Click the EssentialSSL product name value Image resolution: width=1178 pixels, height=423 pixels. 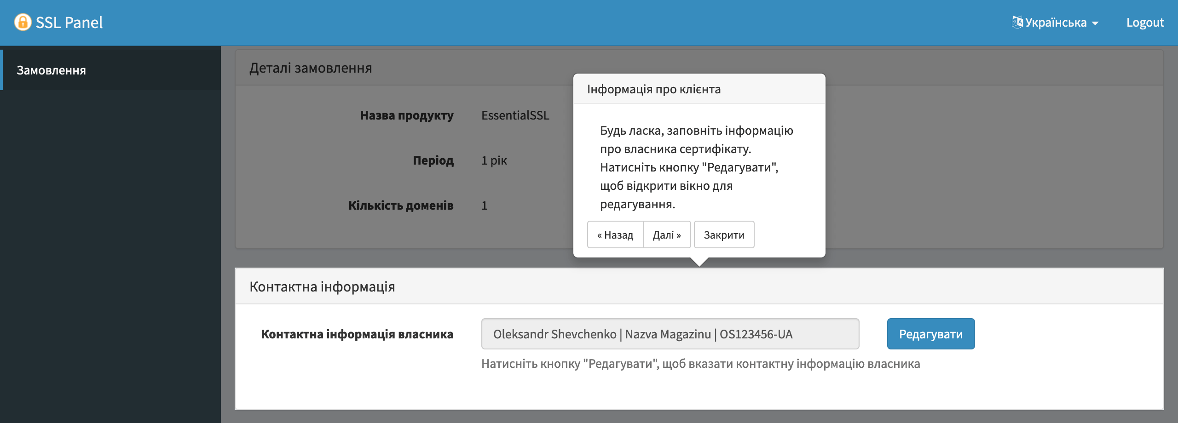(x=515, y=115)
